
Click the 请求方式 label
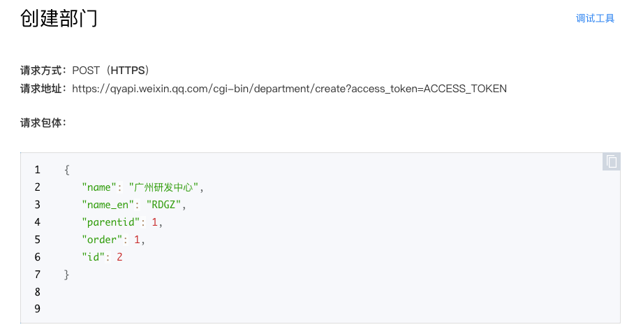point(43,71)
